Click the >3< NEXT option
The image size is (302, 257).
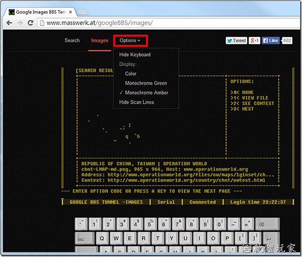(x=242, y=109)
